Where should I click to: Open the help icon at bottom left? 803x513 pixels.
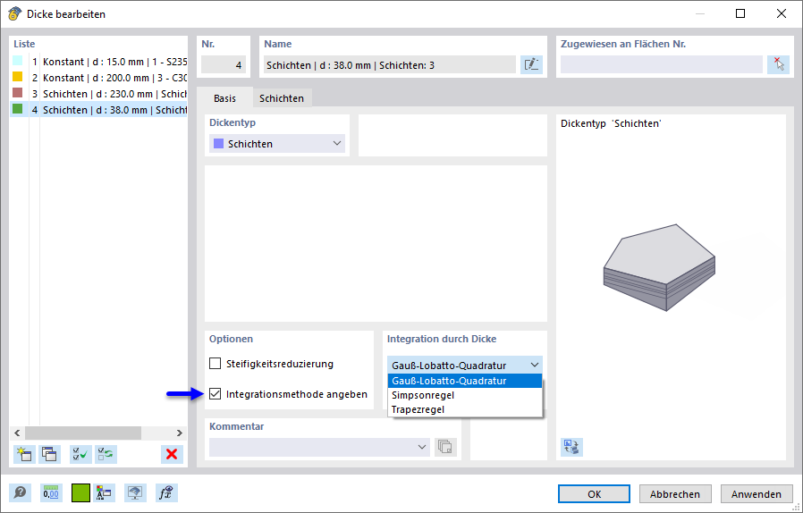[20, 493]
